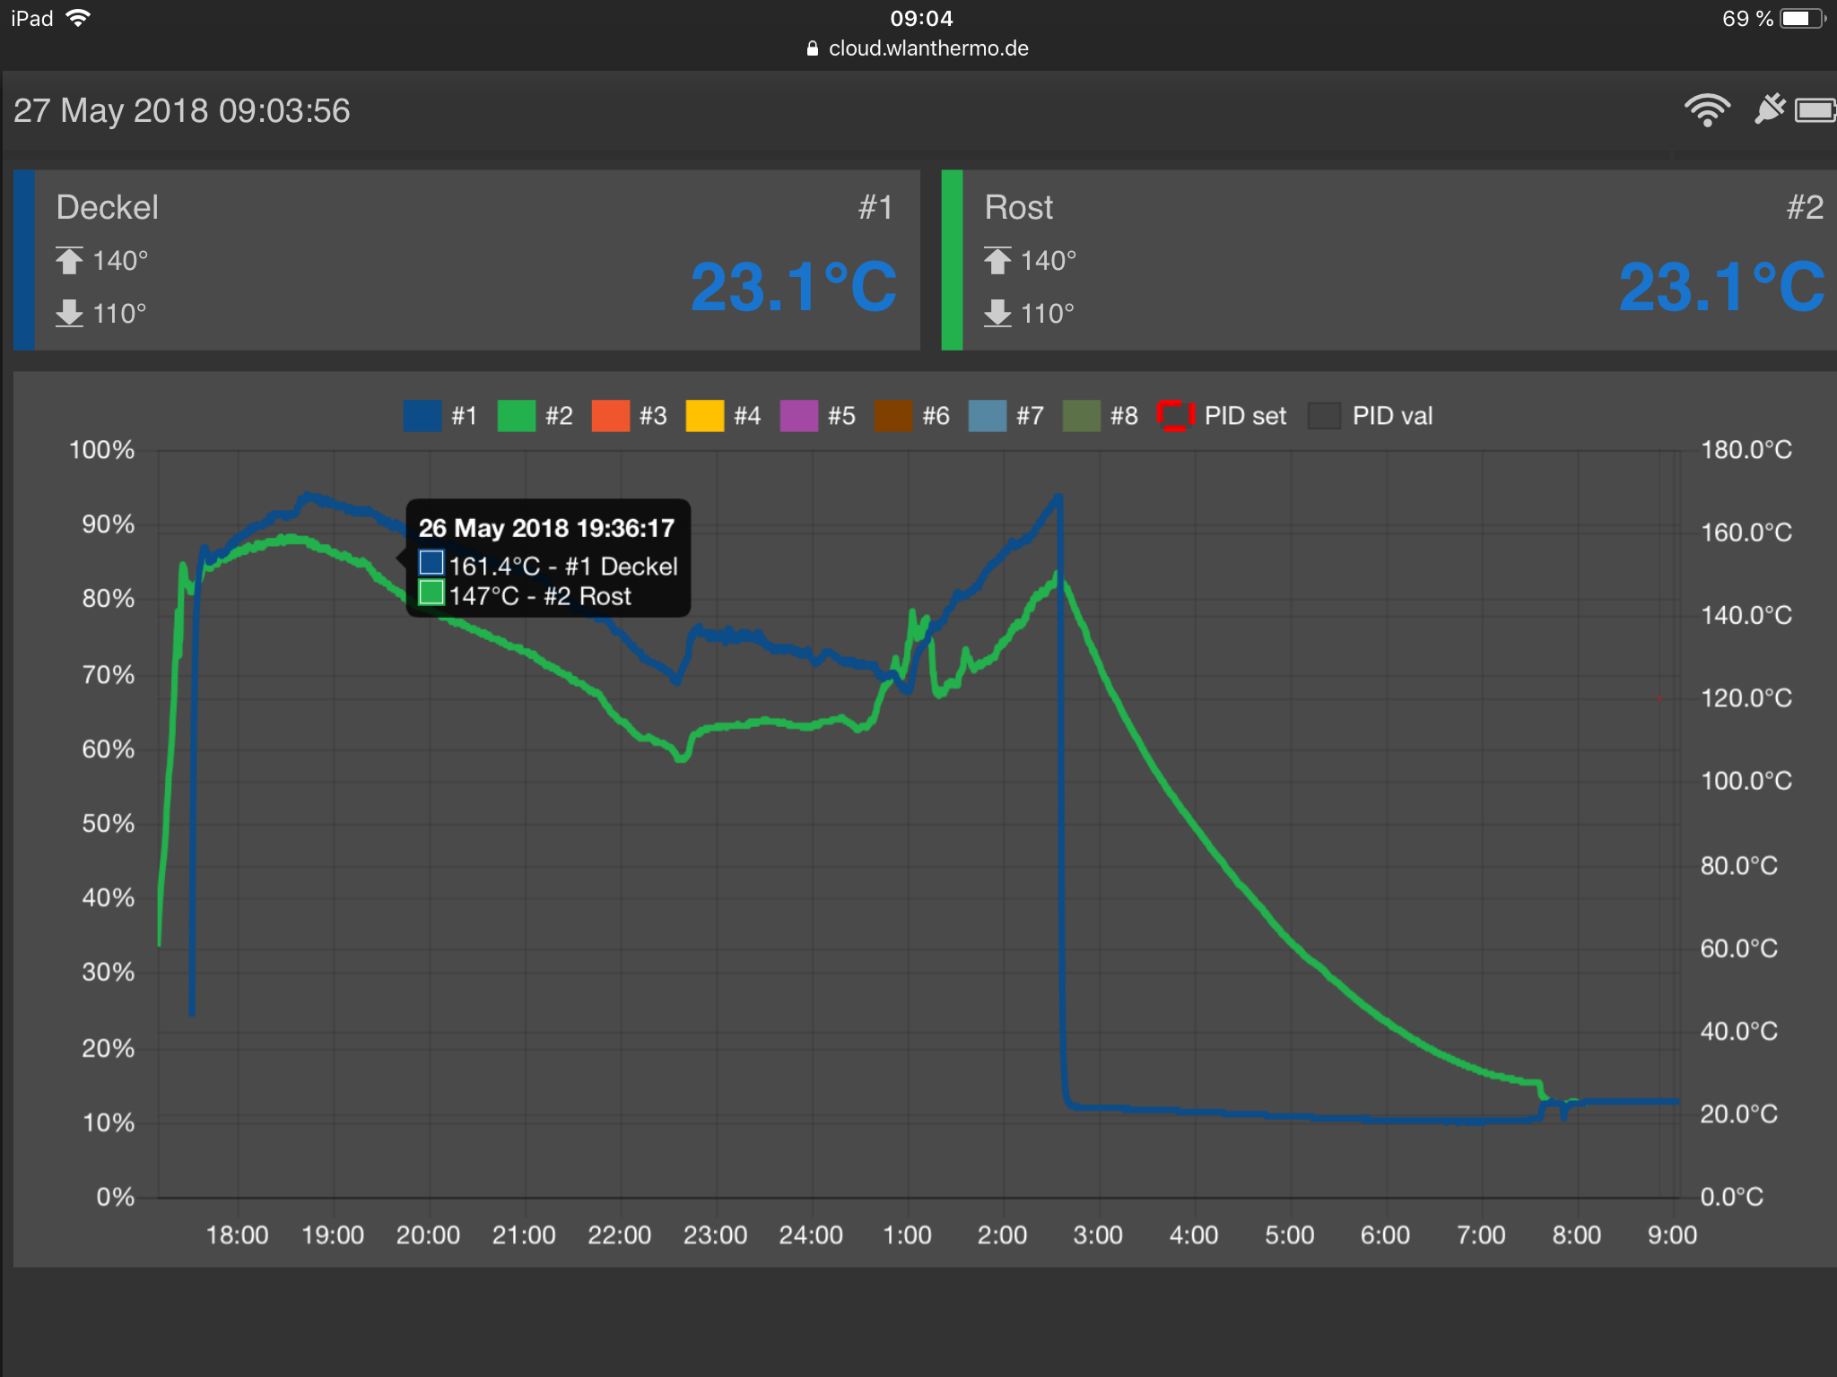The height and width of the screenshot is (1377, 1837).
Task: Click Rost upper limit arrow icon
Action: coord(997,261)
